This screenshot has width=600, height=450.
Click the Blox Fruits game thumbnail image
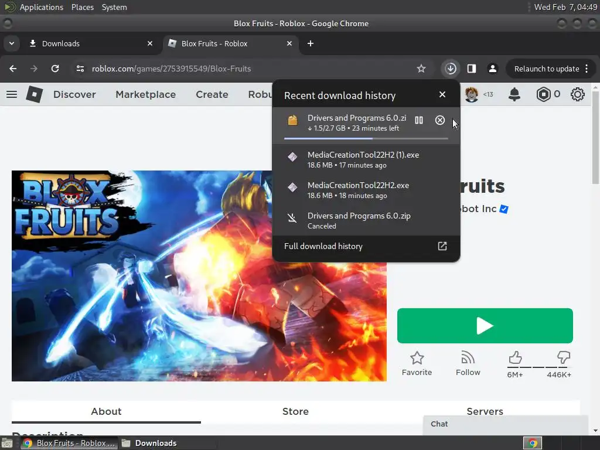pos(199,276)
